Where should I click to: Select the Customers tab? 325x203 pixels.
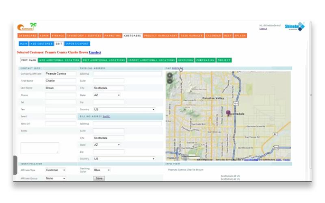(132, 36)
